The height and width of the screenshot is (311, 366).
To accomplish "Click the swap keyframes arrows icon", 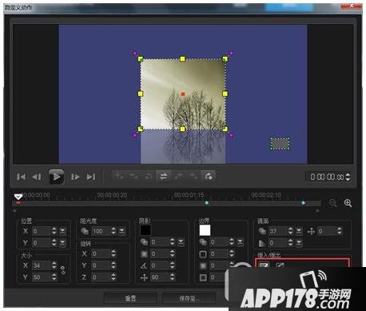I will [163, 176].
